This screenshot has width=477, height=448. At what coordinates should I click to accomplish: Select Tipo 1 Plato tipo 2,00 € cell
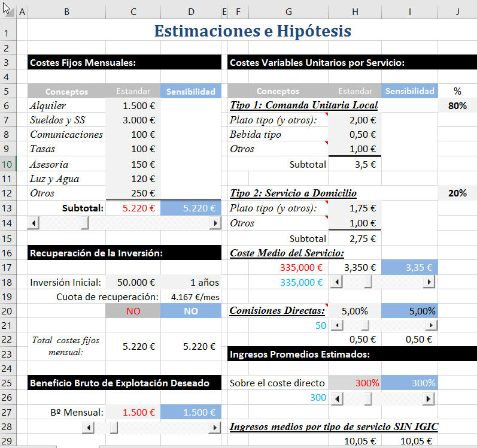pos(355,120)
